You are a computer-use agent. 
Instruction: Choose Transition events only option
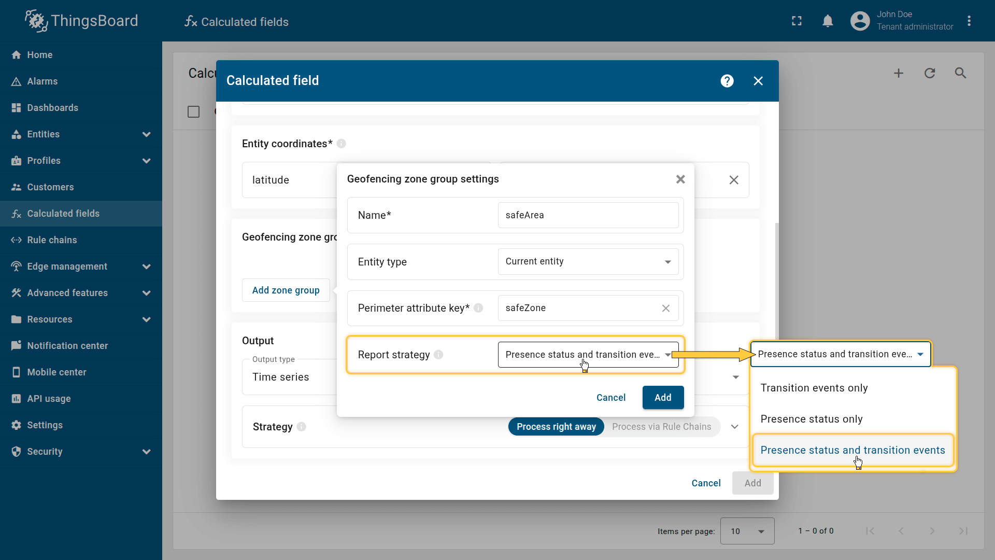[814, 388]
